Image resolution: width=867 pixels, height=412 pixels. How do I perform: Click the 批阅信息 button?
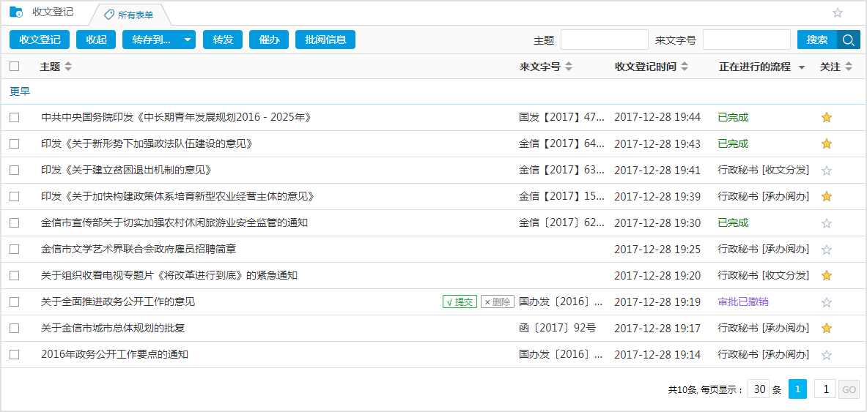pyautogui.click(x=325, y=40)
